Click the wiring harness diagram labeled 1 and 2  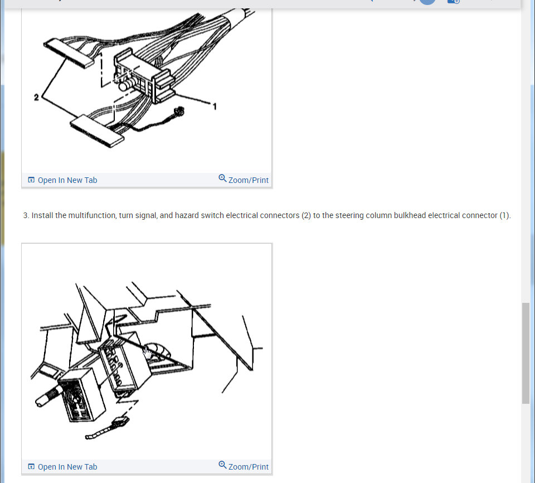pos(147,90)
